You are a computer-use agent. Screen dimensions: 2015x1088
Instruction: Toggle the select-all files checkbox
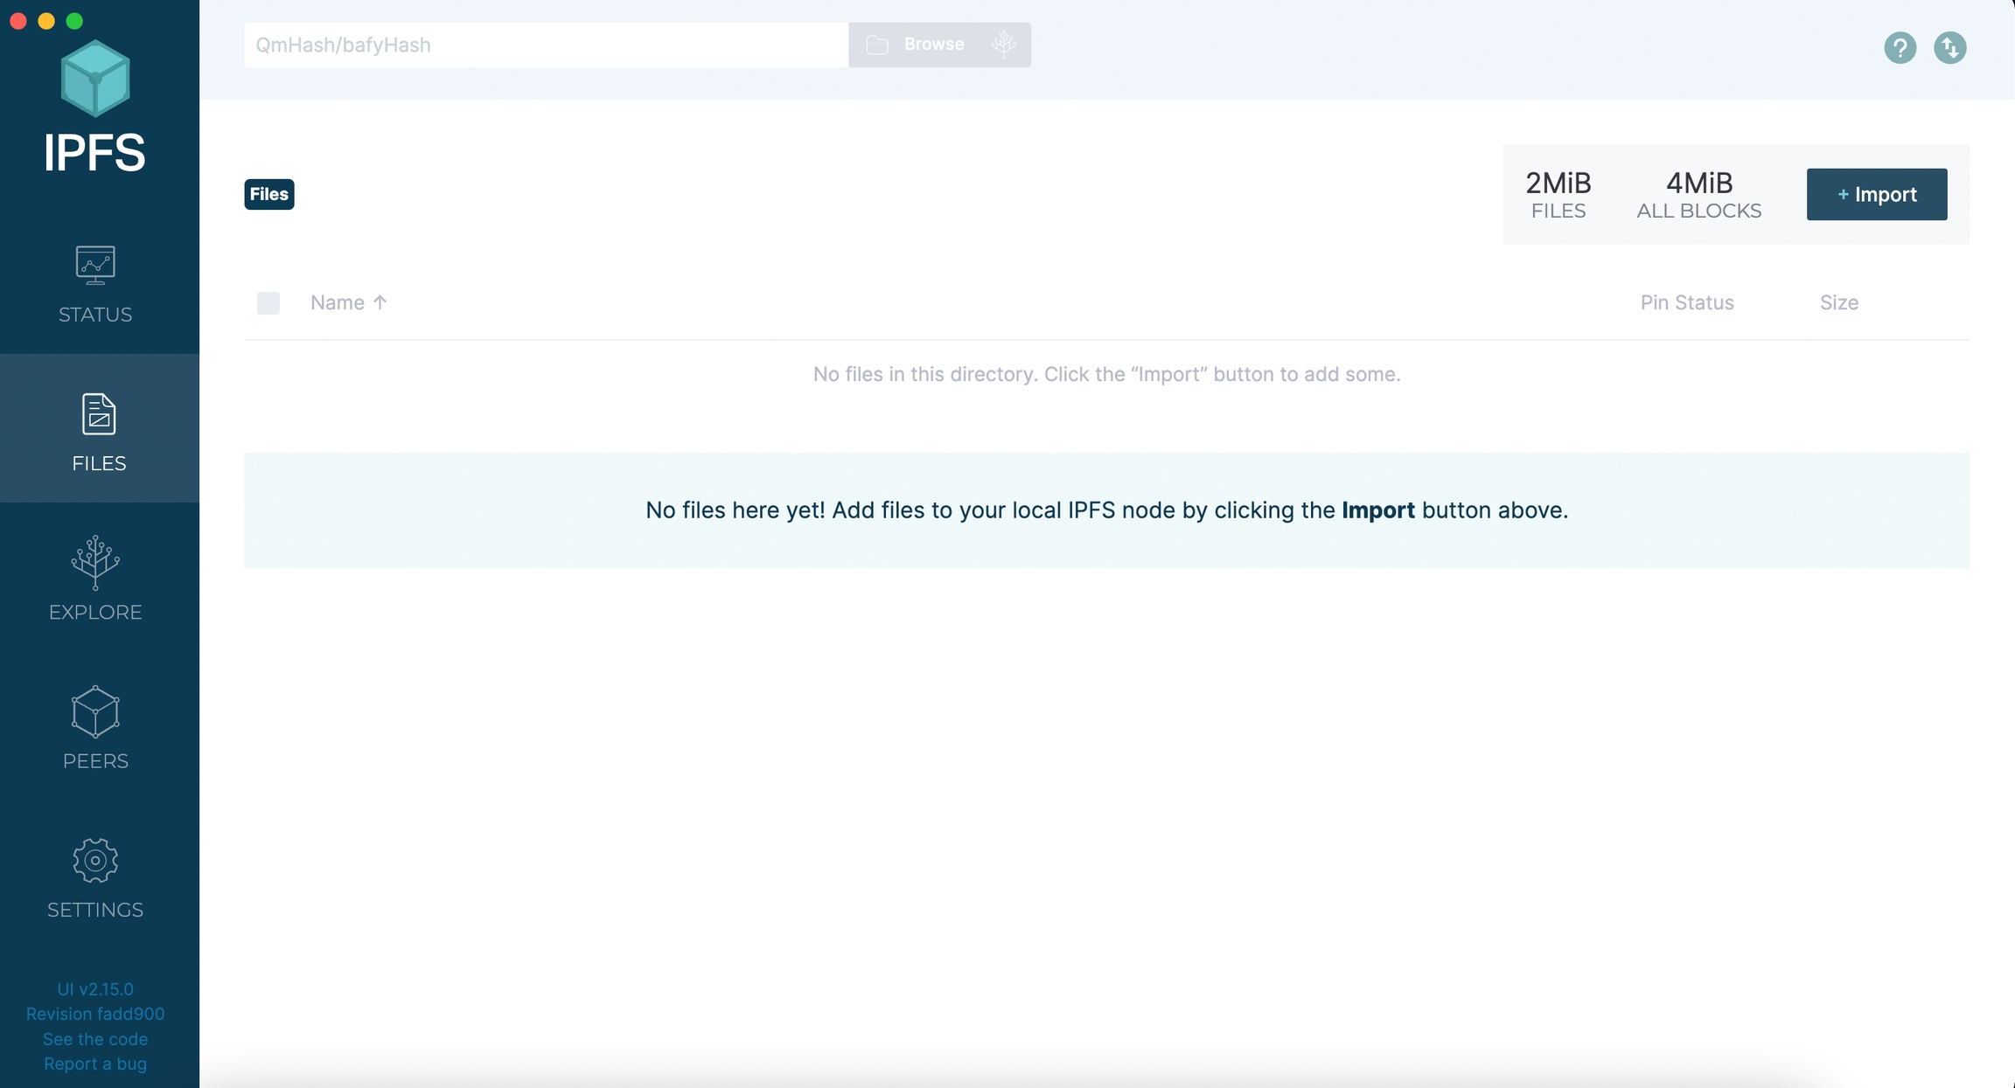[268, 303]
